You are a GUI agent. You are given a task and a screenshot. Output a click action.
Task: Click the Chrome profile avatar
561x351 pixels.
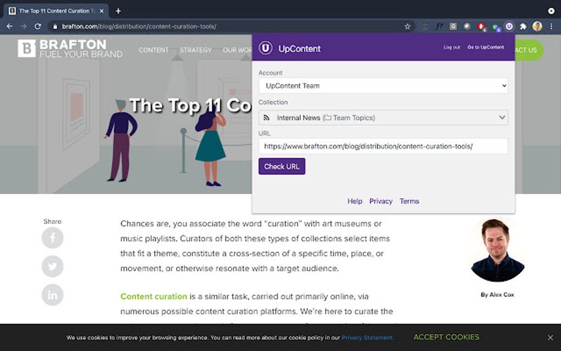[x=537, y=26]
